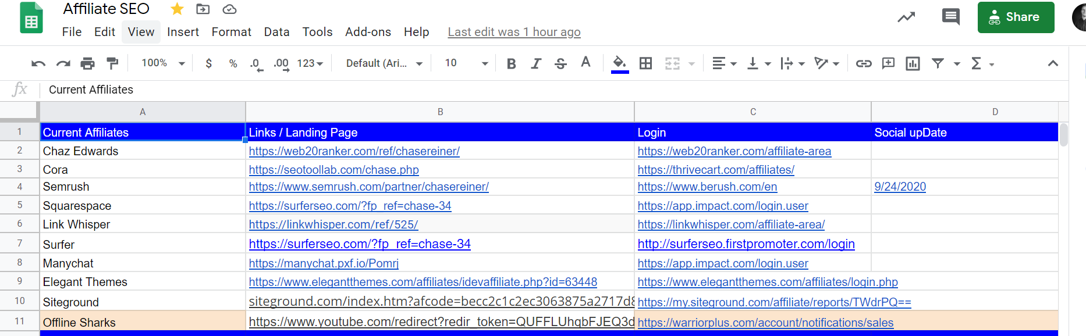The height and width of the screenshot is (336, 1086).
Task: Rename the Affiliate SEO title
Action: tap(107, 9)
